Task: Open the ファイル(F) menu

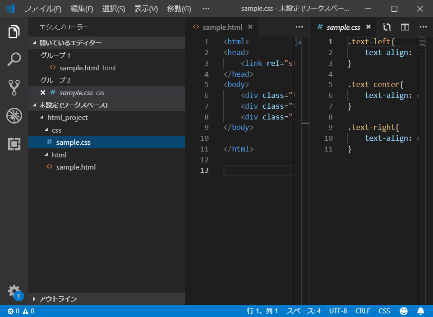Action: pyautogui.click(x=42, y=9)
